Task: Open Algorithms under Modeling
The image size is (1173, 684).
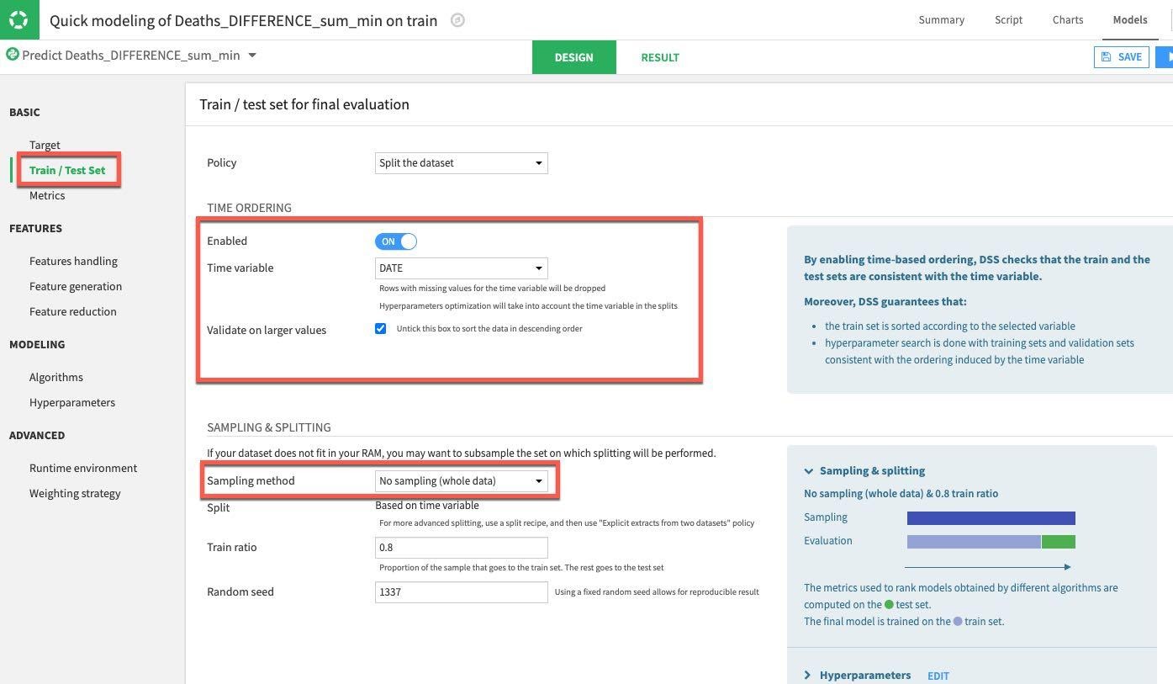Action: (56, 377)
